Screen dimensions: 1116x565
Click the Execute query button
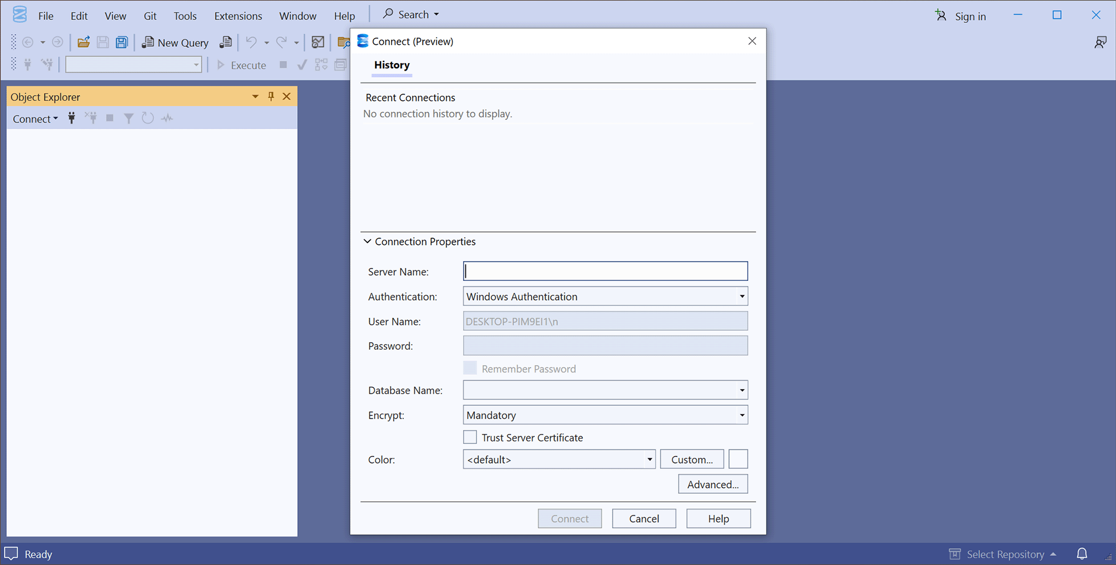242,65
